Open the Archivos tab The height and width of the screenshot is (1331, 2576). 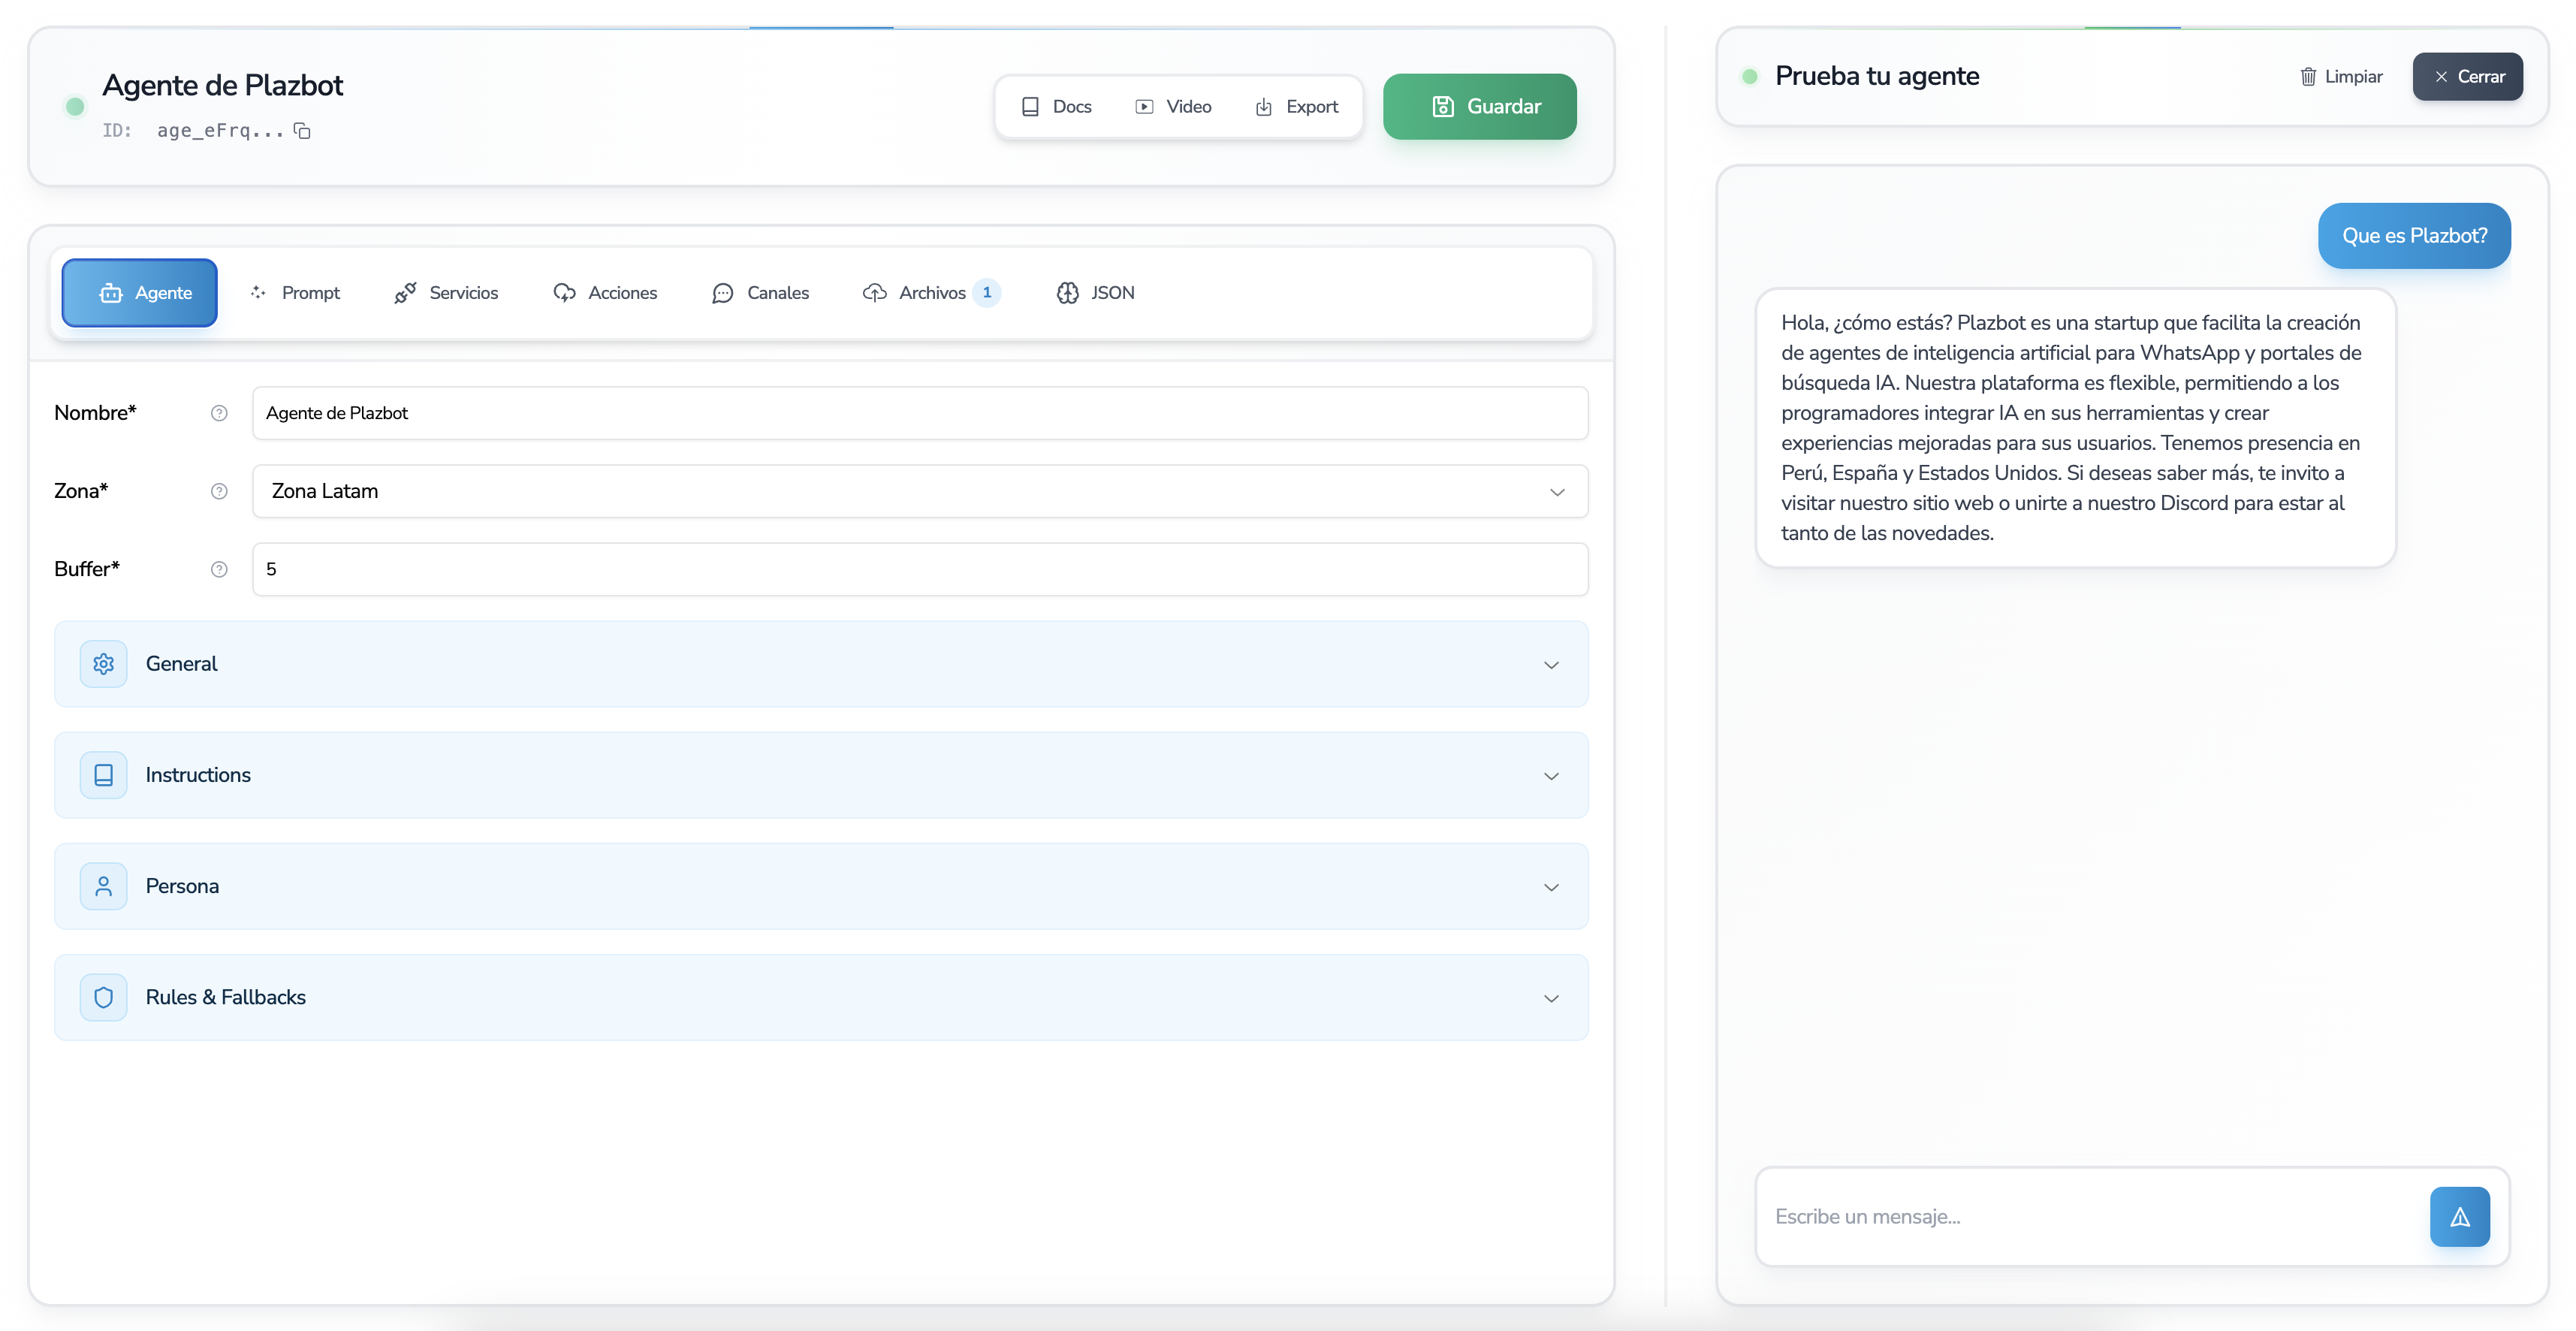pos(930,293)
